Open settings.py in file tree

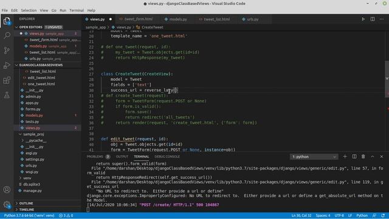[35, 159]
